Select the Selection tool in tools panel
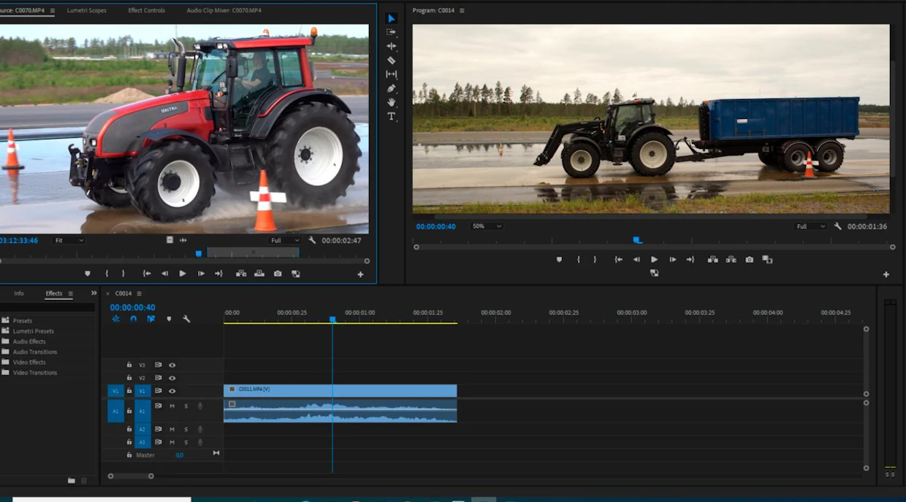Viewport: 906px width, 502px height. 391,18
